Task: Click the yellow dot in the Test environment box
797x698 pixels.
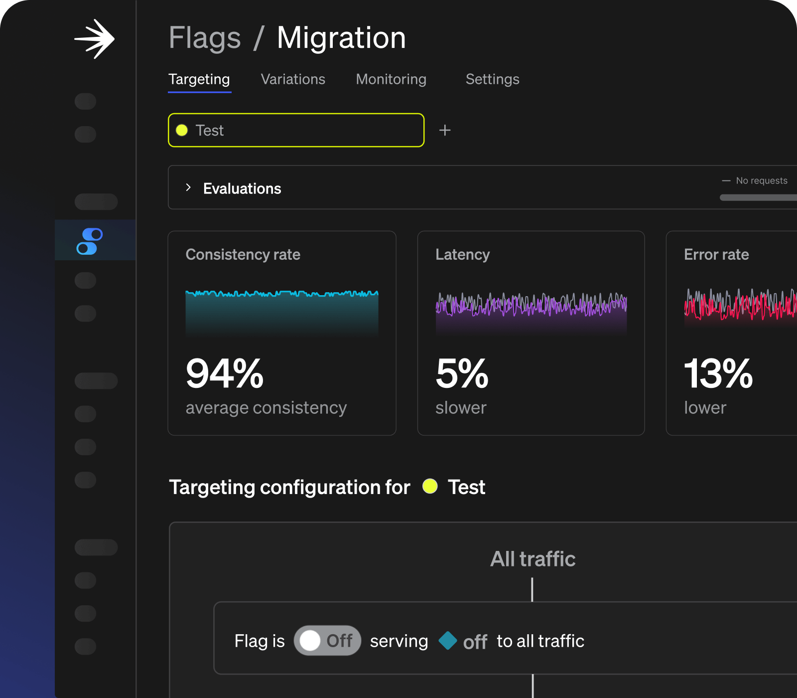Action: tap(182, 130)
